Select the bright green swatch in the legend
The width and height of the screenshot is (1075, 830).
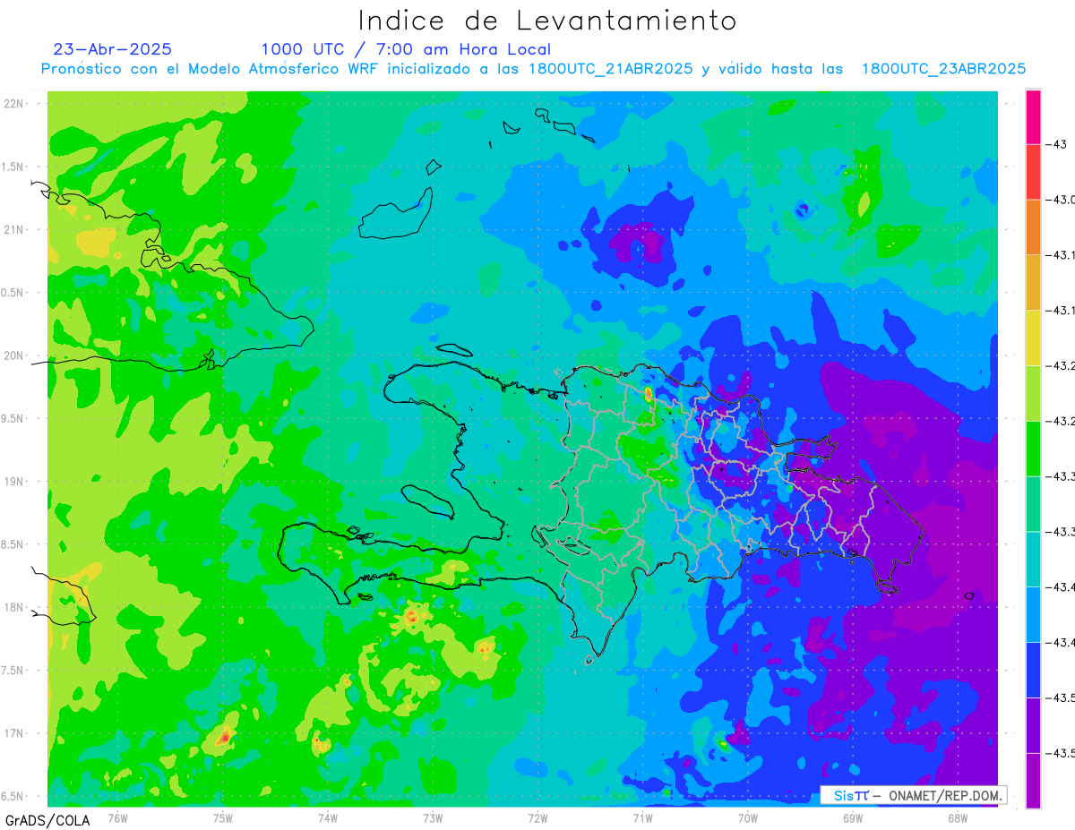coord(1033,449)
